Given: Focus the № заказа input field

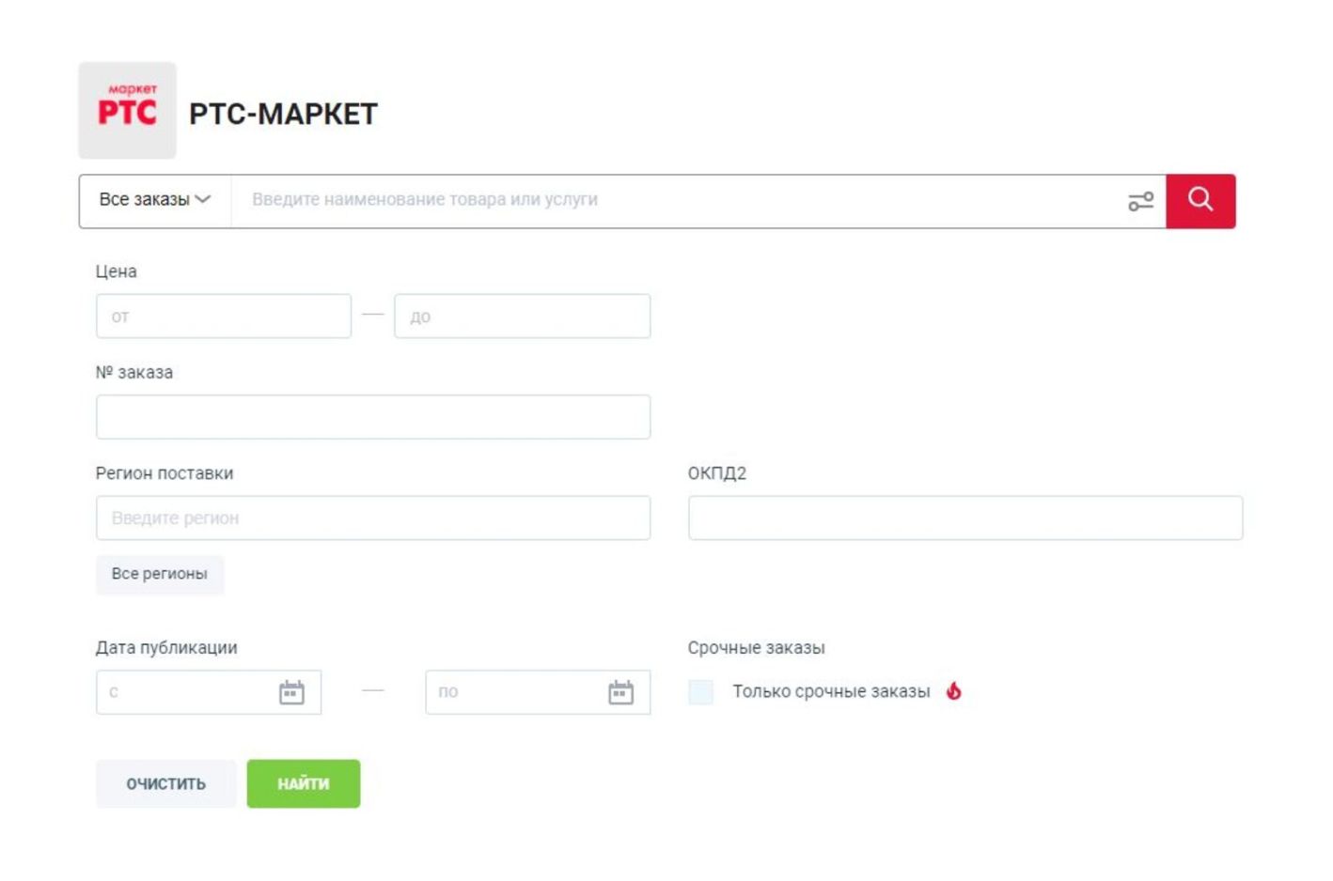Looking at the screenshot, I should pyautogui.click(x=372, y=417).
